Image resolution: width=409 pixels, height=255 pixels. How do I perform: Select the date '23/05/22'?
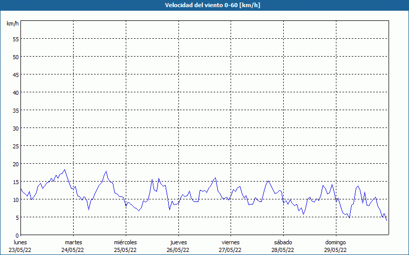pos(20,250)
